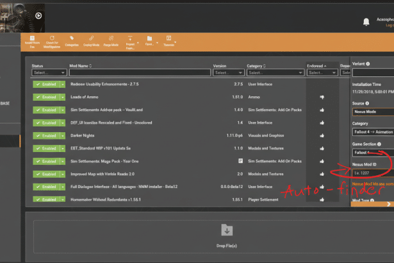
Task: Expand the arrow next to Open
Action: (158, 43)
